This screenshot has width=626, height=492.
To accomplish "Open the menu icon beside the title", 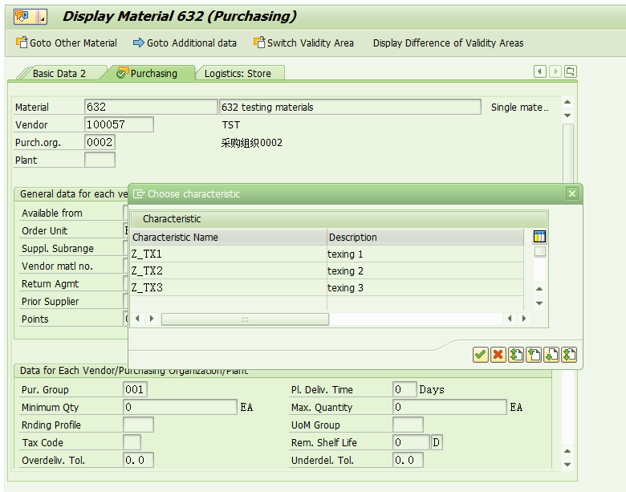I will tap(30, 17).
